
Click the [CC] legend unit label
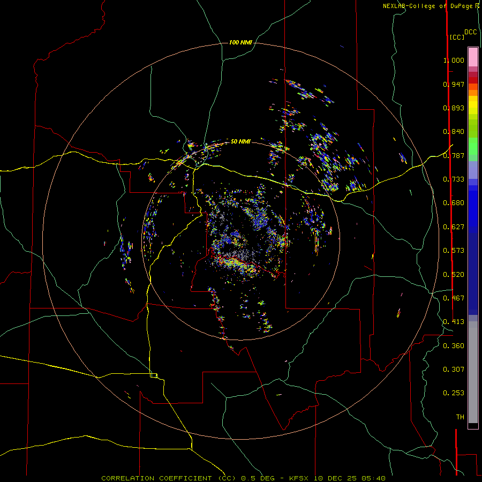click(x=457, y=37)
